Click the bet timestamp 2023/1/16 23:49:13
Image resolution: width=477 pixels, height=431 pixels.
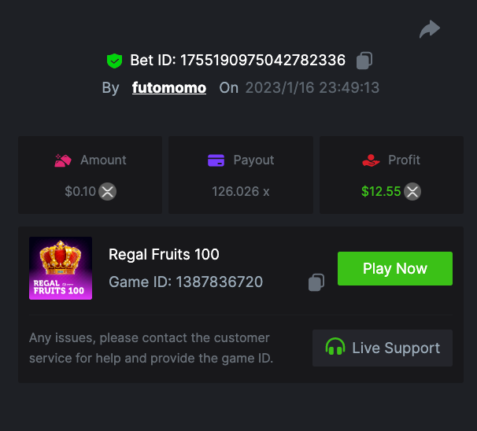click(x=312, y=87)
